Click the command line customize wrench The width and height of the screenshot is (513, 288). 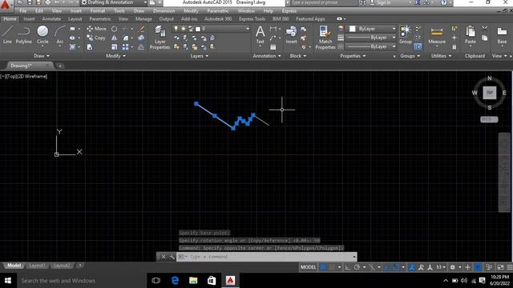pyautogui.click(x=172, y=257)
